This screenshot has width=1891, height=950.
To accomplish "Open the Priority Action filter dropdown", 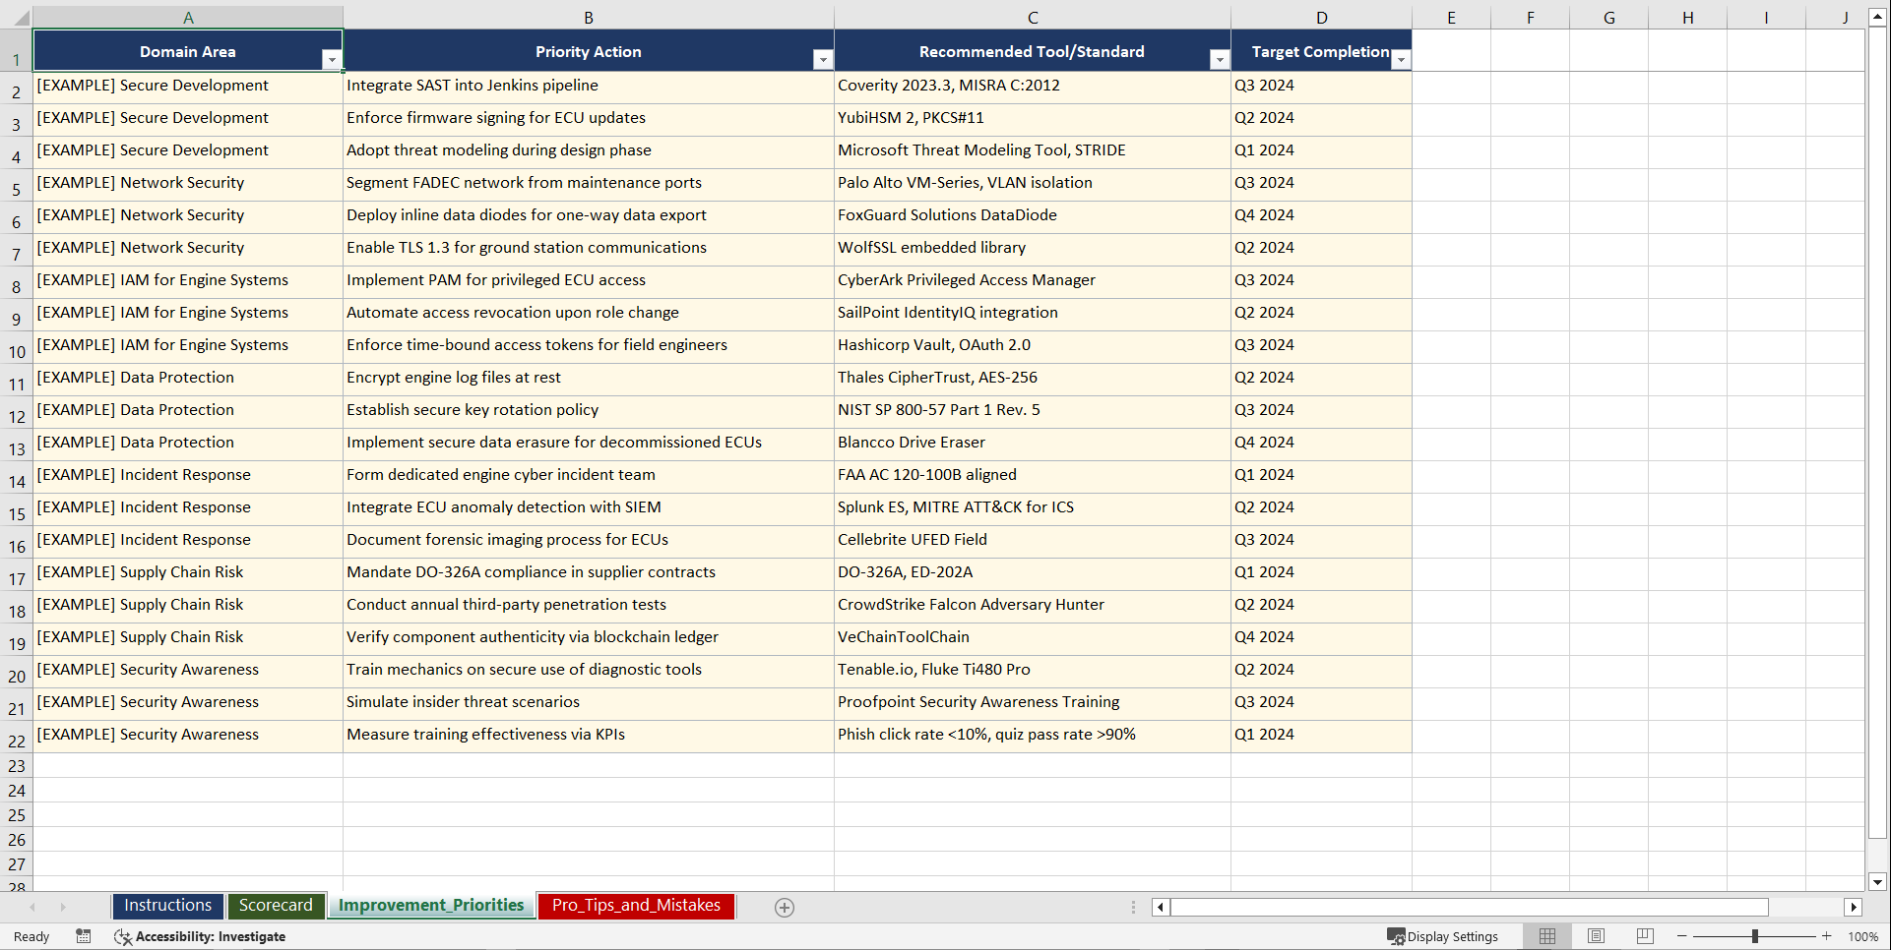I will pos(823,60).
